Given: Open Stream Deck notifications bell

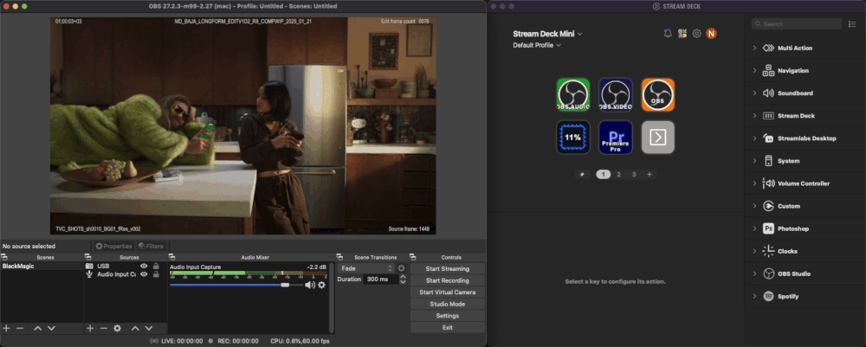Looking at the screenshot, I should click(x=668, y=34).
